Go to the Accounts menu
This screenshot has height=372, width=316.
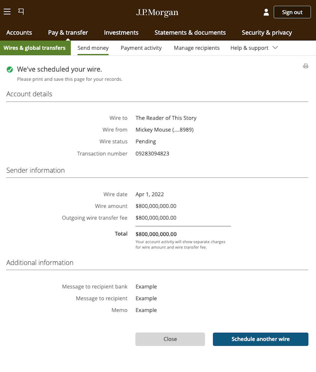click(19, 33)
